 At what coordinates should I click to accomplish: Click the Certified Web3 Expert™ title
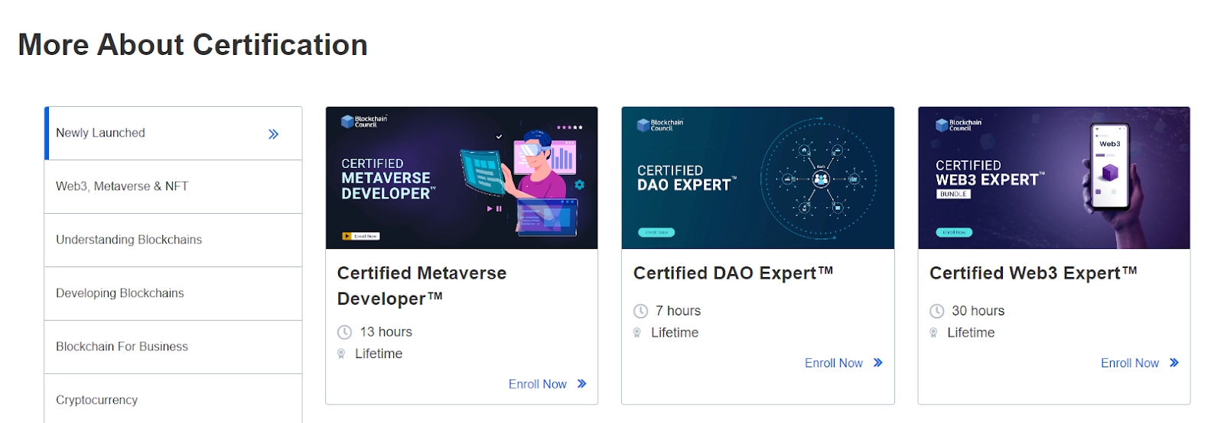coord(1034,273)
